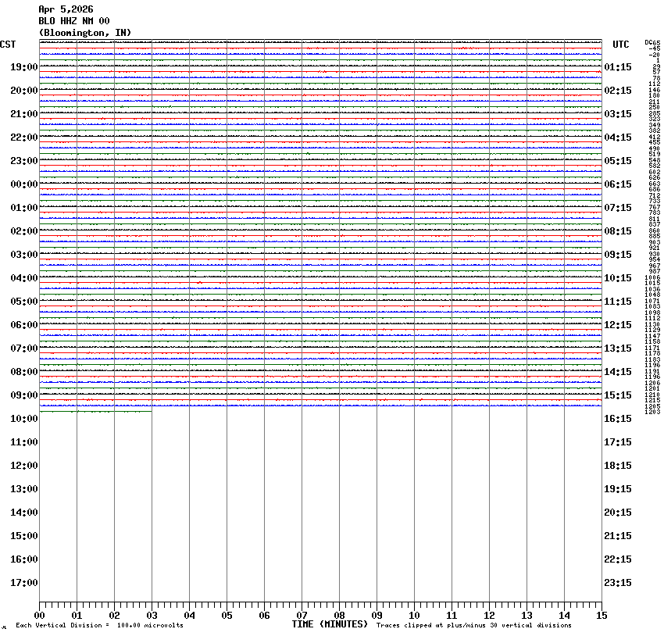The width and height of the screenshot is (664, 636).
Task: Click the TIME (MINUTES) axis title
Action: 330,624
